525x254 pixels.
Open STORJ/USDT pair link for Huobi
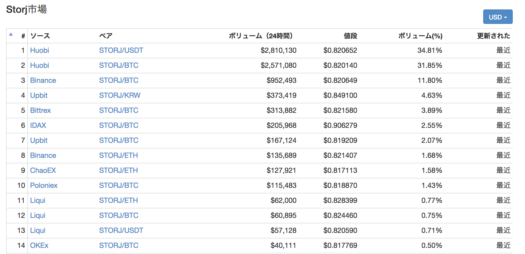tap(121, 50)
